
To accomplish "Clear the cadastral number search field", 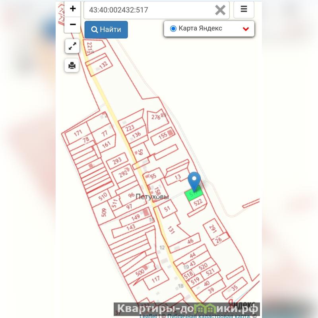I will (220, 10).
